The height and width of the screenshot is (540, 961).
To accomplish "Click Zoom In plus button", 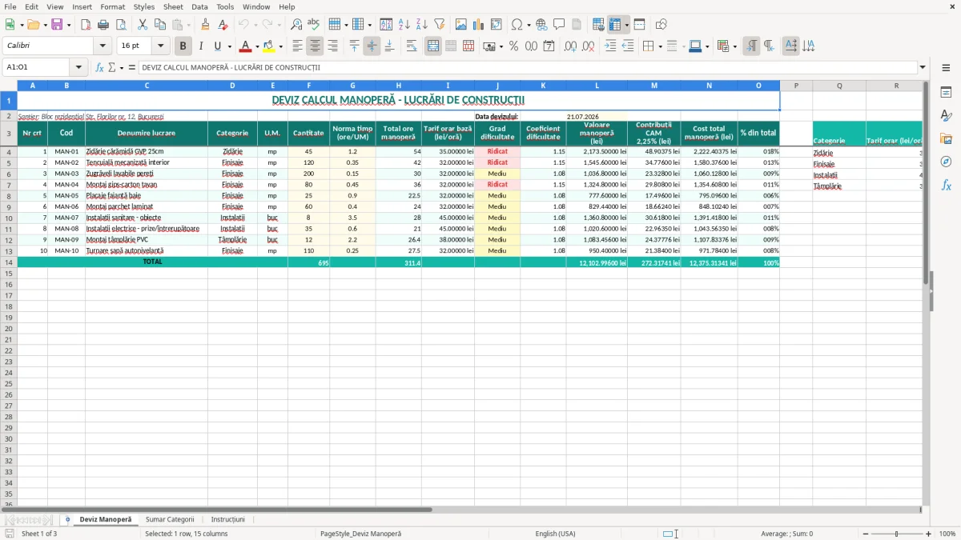I will tap(929, 534).
